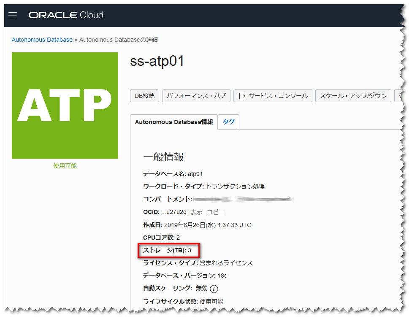Switch to the タグ tab
The width and height of the screenshot is (412, 319).
click(228, 122)
